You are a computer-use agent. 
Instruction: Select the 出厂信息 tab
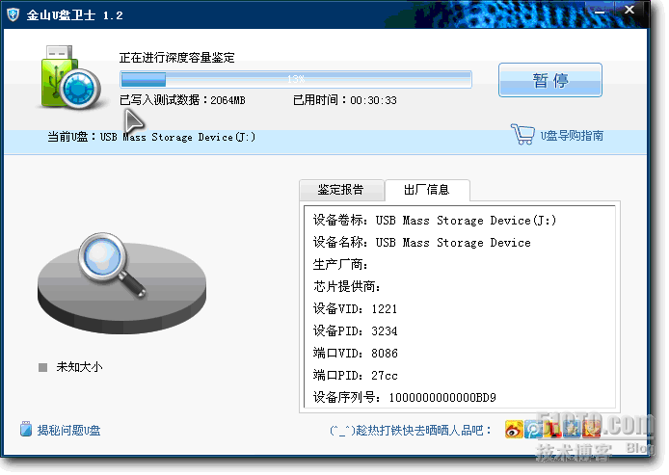coord(427,190)
